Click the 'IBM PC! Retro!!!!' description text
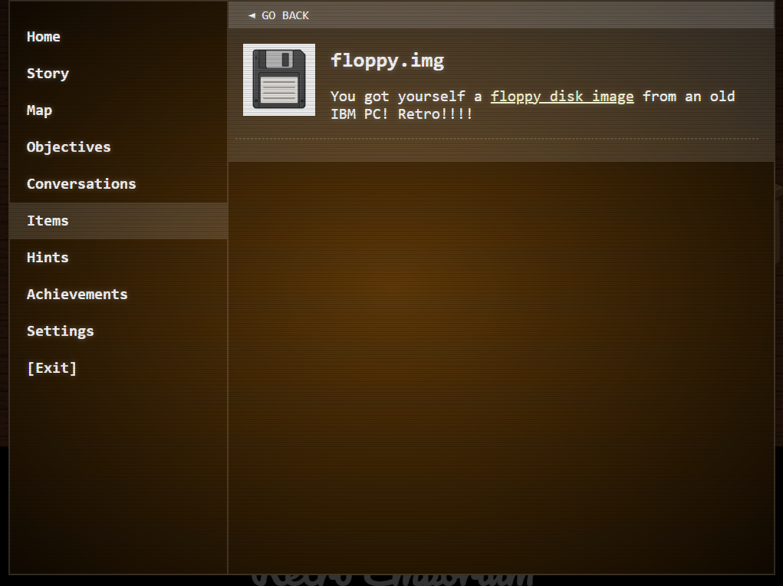Image resolution: width=783 pixels, height=586 pixels. (402, 114)
